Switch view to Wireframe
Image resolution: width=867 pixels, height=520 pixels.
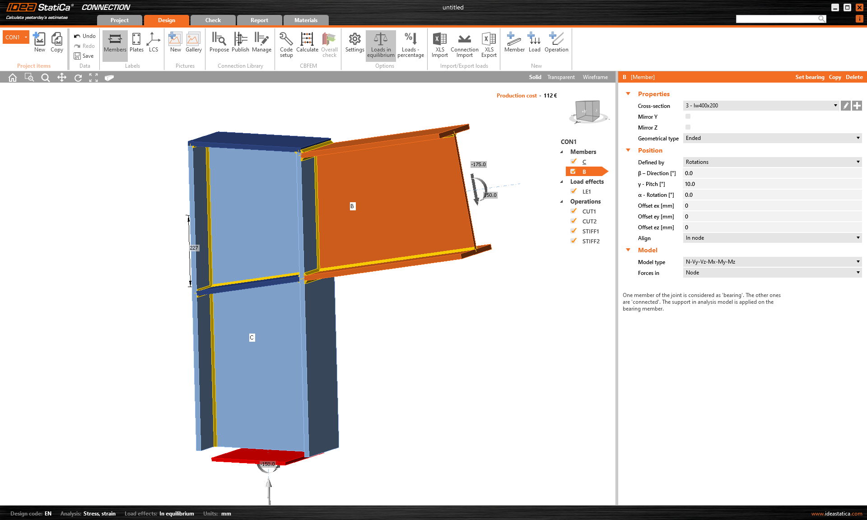(595, 77)
